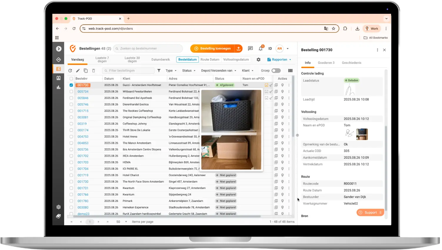Open the column layout icon
Image resolution: width=442 pixels, height=250 pixels.
pyautogui.click(x=290, y=71)
